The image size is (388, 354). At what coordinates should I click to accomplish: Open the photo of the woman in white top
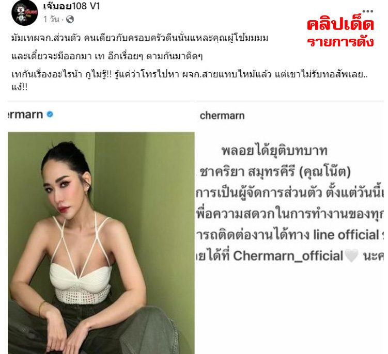click(101, 243)
